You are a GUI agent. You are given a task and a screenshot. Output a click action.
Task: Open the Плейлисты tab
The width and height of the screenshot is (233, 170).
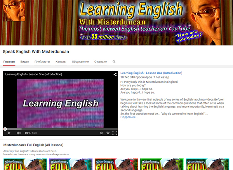click(x=42, y=62)
